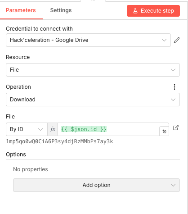
Task: Click the flask icon on Execute step
Action: 135,11
